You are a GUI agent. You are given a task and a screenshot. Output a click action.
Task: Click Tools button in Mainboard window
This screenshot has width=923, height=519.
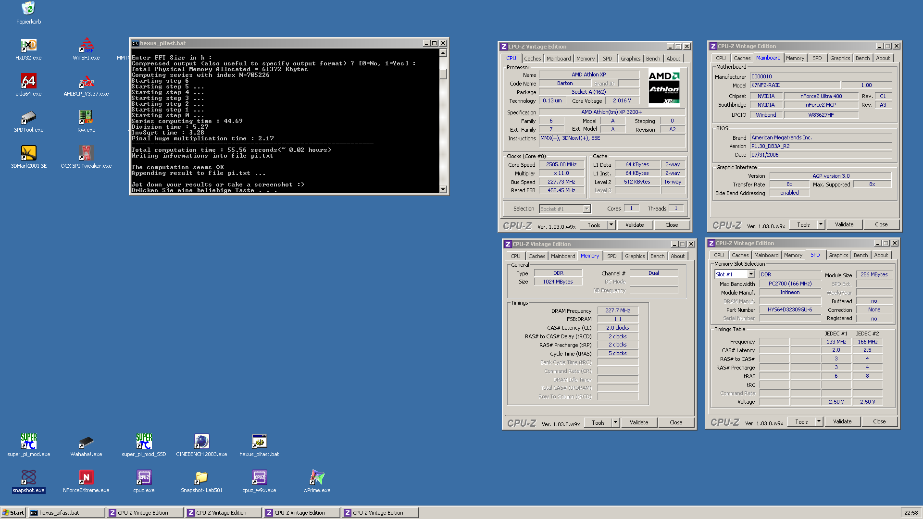[x=803, y=224]
